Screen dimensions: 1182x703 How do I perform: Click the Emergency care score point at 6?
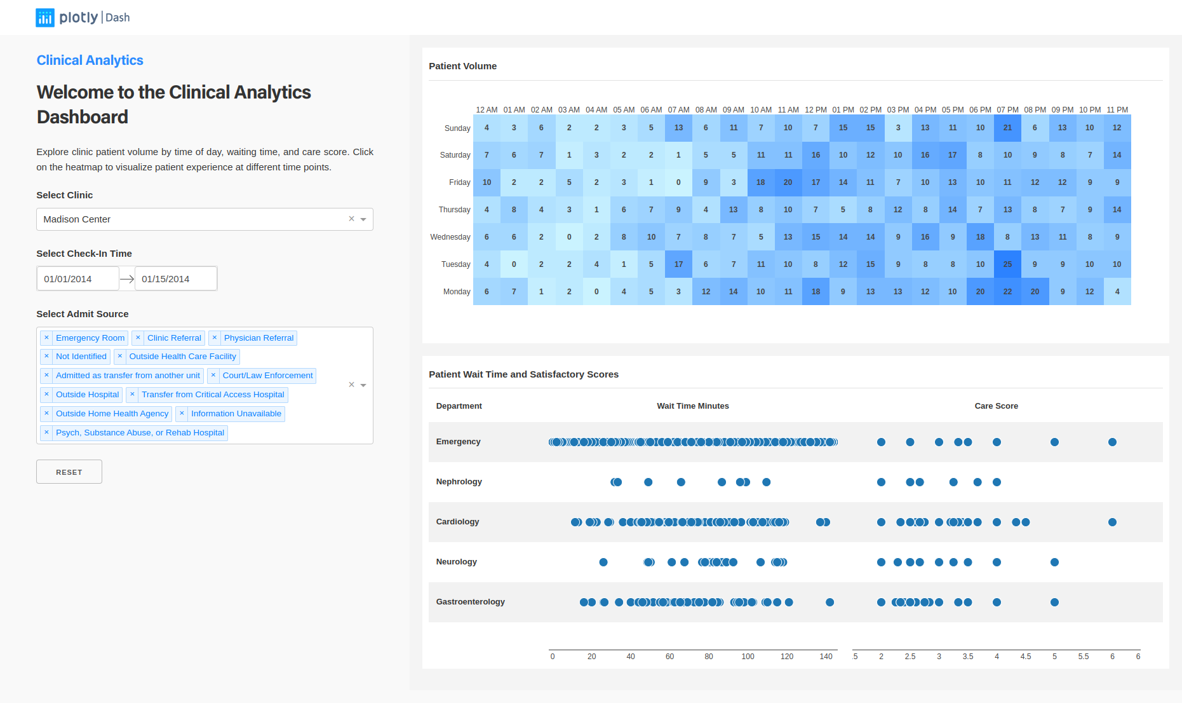point(1112,442)
